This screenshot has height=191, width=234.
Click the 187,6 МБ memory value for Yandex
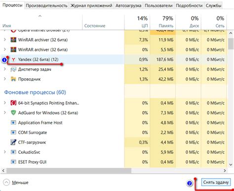pos(165,59)
